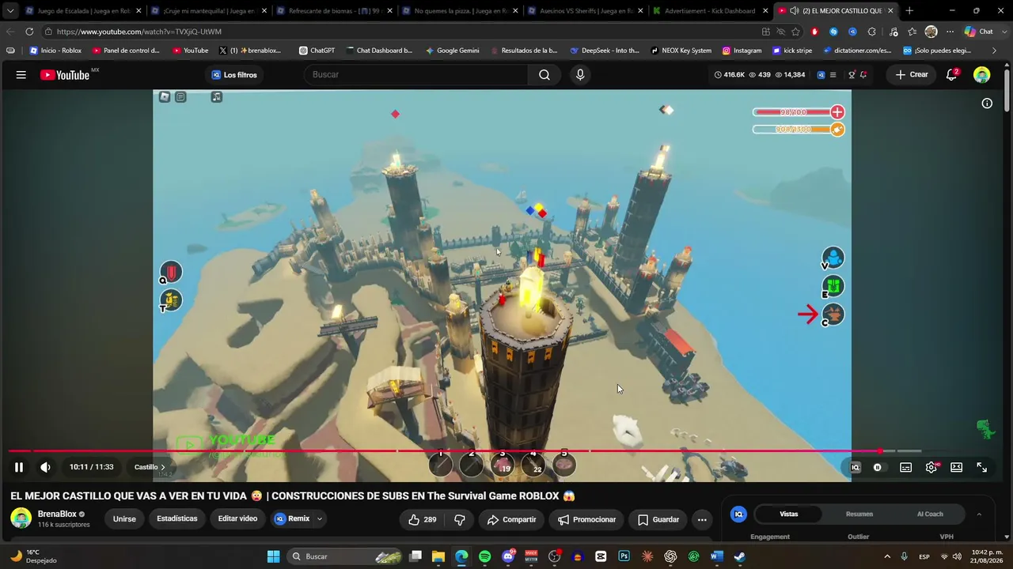Pause the video
The width and height of the screenshot is (1013, 569).
(19, 467)
